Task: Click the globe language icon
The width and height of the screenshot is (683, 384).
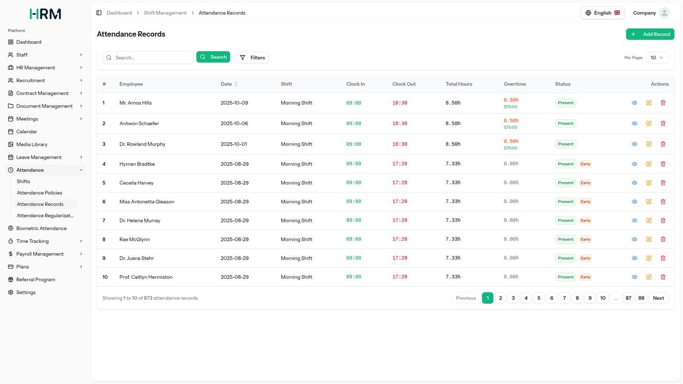Action: click(x=589, y=13)
